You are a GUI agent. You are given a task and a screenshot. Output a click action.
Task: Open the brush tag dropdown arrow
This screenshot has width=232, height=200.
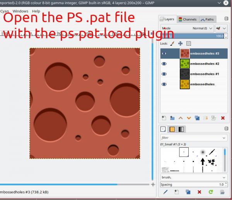point(224,178)
